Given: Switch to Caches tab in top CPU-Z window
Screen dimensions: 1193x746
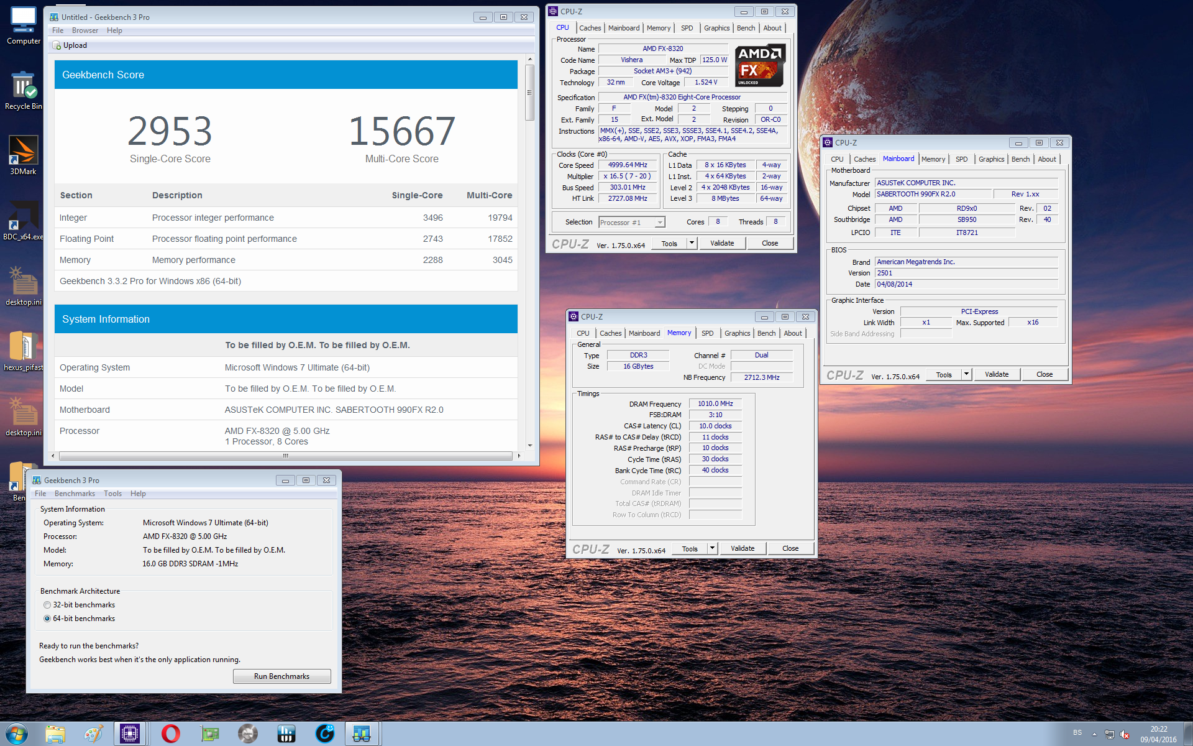Looking at the screenshot, I should (590, 28).
